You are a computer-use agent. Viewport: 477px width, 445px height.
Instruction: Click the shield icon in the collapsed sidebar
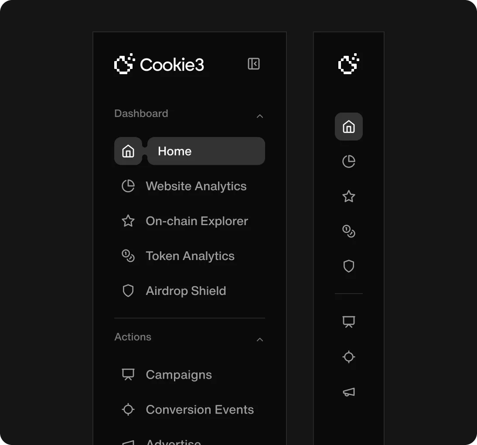(x=348, y=266)
